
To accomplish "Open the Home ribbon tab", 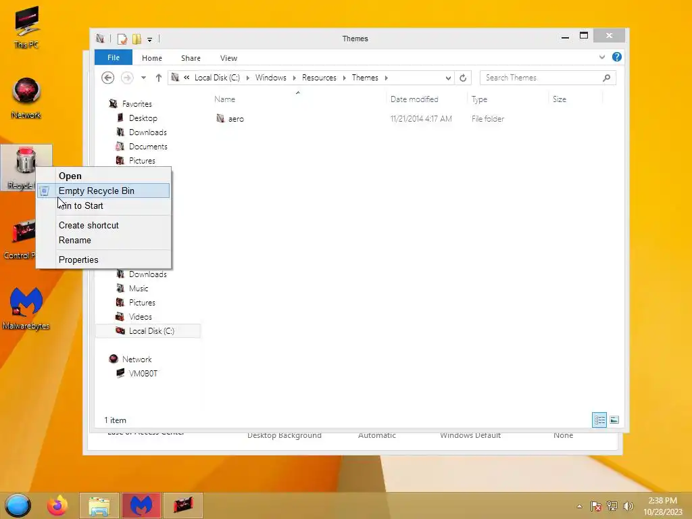I will [x=152, y=58].
